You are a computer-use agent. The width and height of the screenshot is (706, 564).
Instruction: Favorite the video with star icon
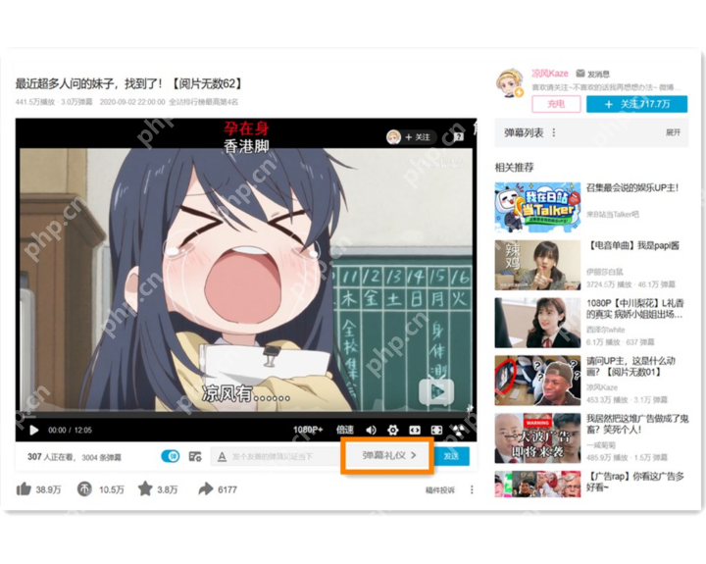point(145,488)
